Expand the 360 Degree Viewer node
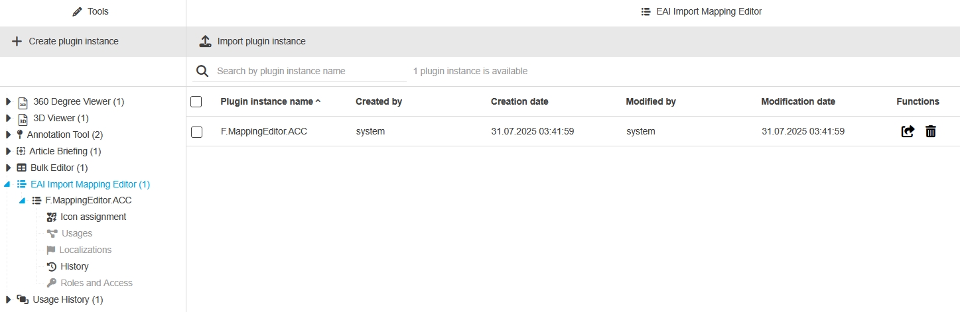The image size is (960, 312). coord(8,101)
